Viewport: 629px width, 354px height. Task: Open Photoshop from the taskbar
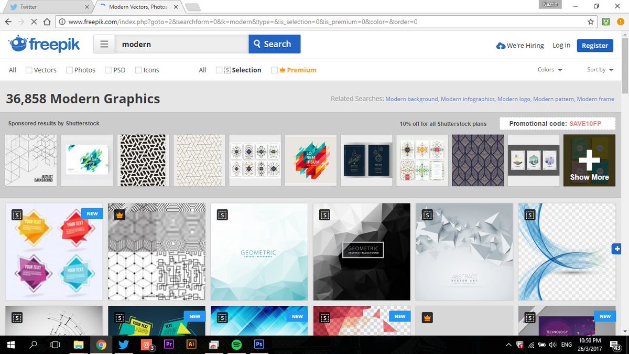point(258,345)
